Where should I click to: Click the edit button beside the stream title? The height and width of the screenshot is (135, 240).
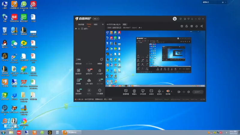[125, 24]
